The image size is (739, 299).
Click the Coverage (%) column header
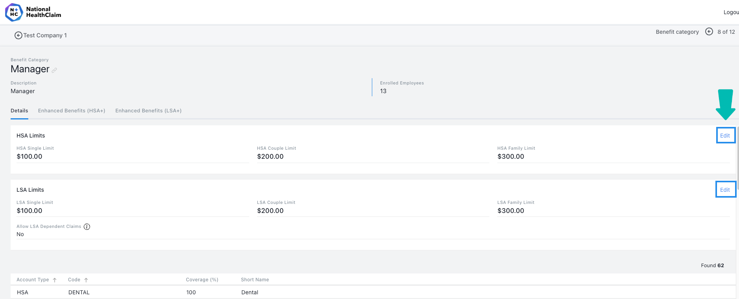point(202,280)
